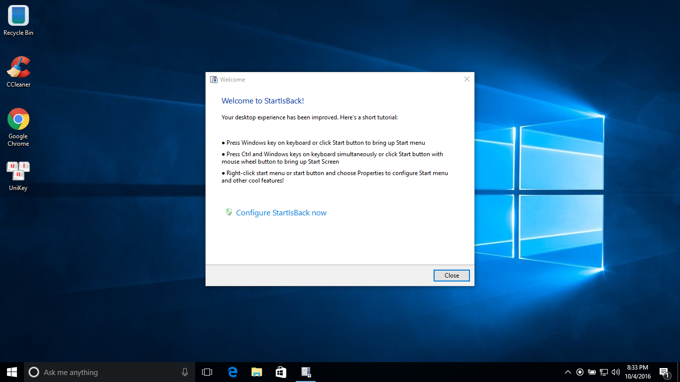Launch CCleaner from the desktop

click(18, 67)
